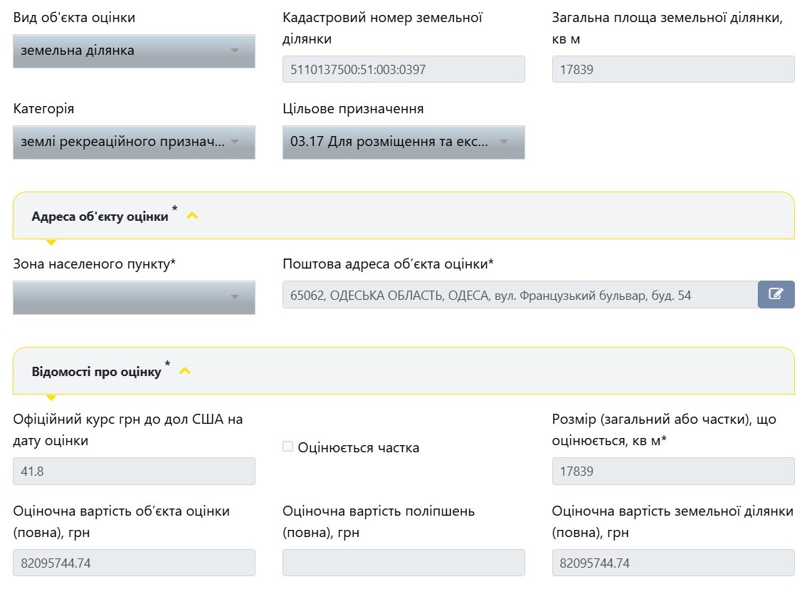Screen dimensions: 807x599
Task: Click the 'Відомості про оцінку' section header
Action: coord(96,372)
